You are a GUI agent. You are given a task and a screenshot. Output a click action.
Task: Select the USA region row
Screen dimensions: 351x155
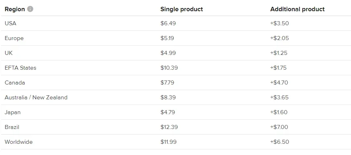(x=175, y=23)
